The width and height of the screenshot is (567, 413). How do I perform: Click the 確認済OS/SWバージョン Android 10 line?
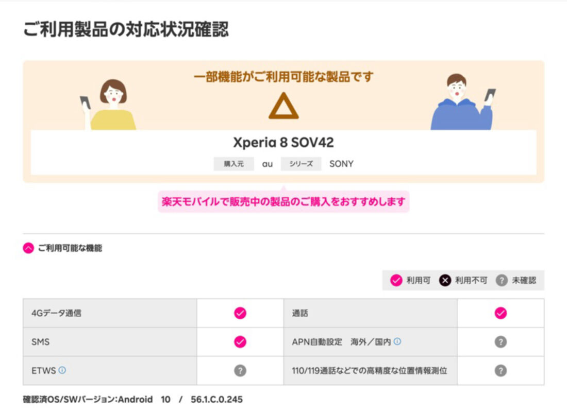(132, 400)
